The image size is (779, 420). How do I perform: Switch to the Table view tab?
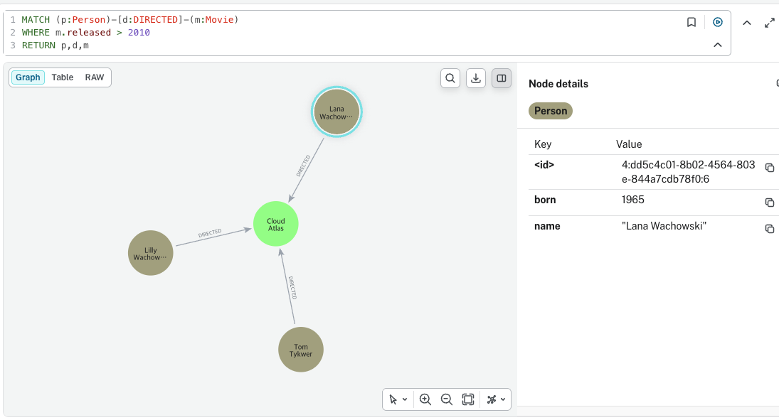(62, 77)
